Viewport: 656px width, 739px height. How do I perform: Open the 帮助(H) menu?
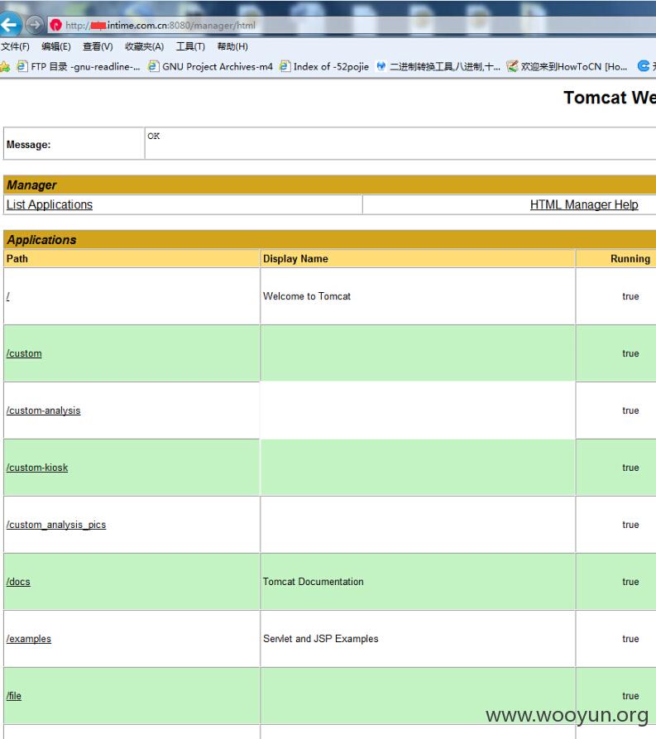(x=232, y=46)
